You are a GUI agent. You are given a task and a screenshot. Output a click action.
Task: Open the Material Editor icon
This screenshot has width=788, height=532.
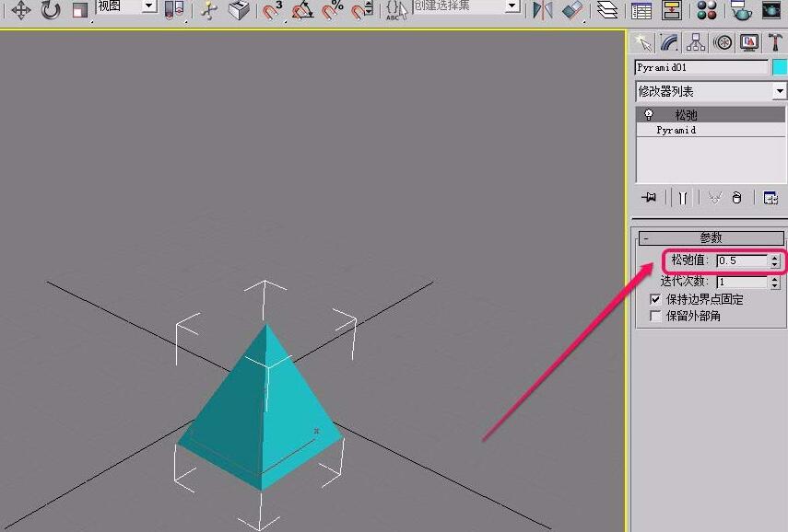click(x=706, y=9)
